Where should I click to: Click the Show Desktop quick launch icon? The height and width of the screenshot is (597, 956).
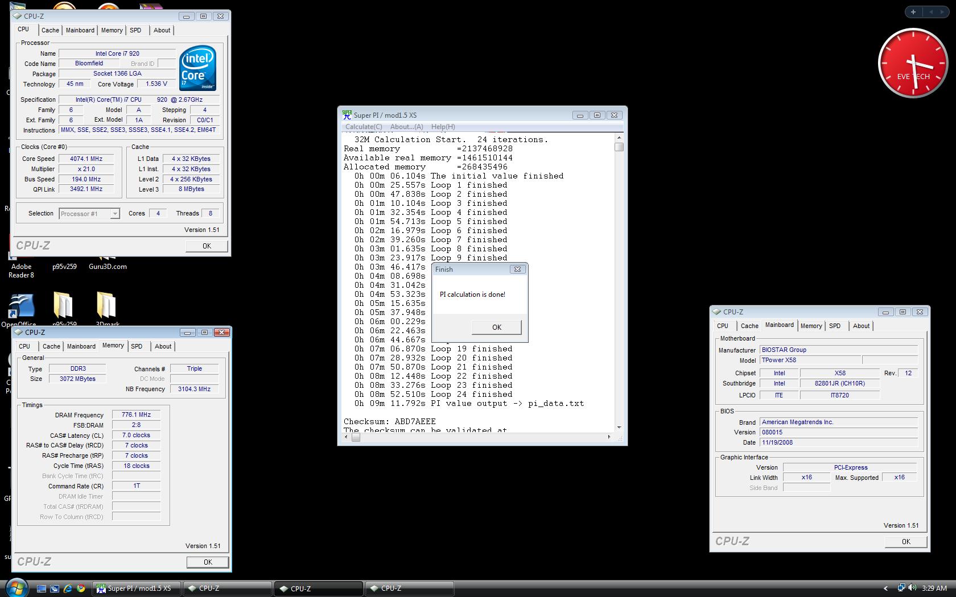[x=42, y=588]
